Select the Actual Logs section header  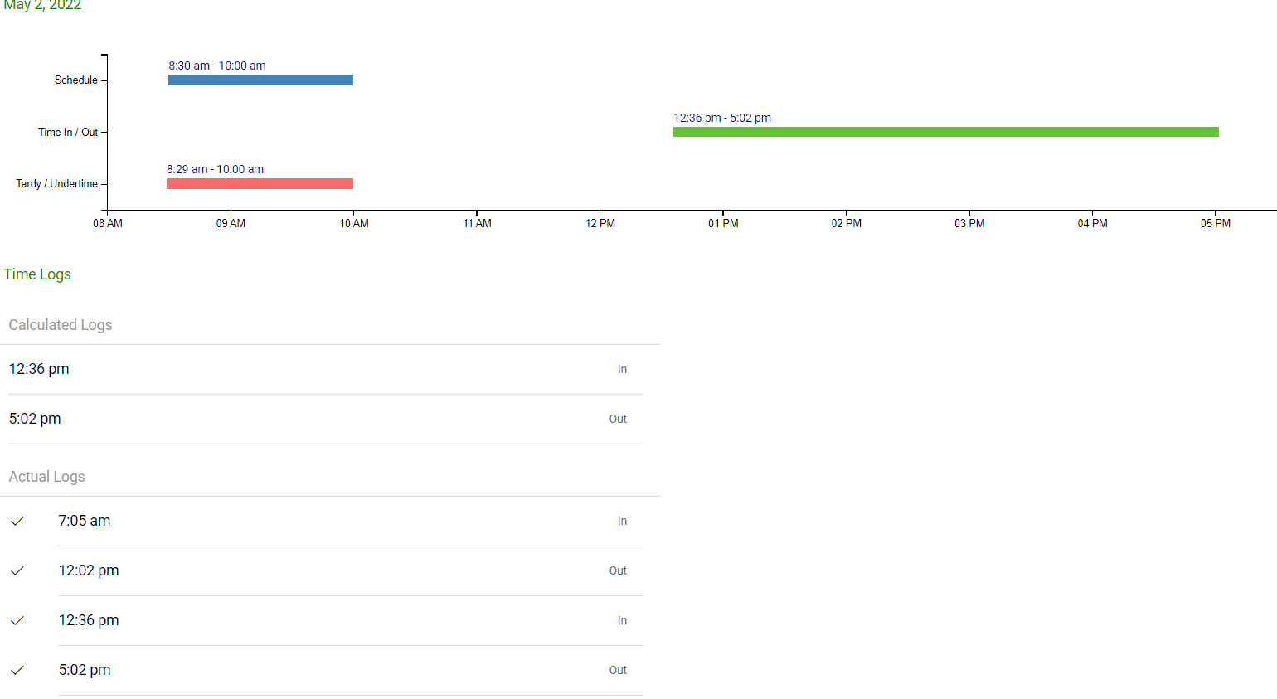[47, 477]
